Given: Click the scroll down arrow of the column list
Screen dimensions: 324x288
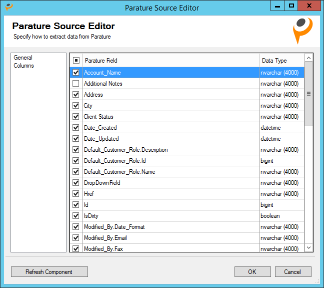Looking at the screenshot, I should 308,247.
